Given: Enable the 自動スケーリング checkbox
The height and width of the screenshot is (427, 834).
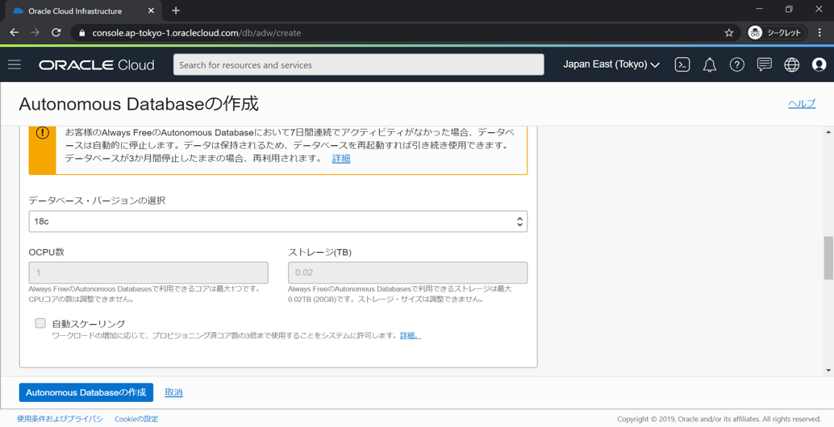Looking at the screenshot, I should tap(40, 323).
